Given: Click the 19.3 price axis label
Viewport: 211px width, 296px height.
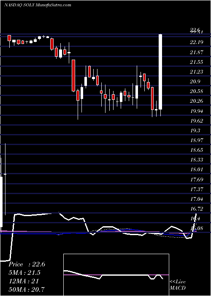Looking at the screenshot, I should [195, 131].
